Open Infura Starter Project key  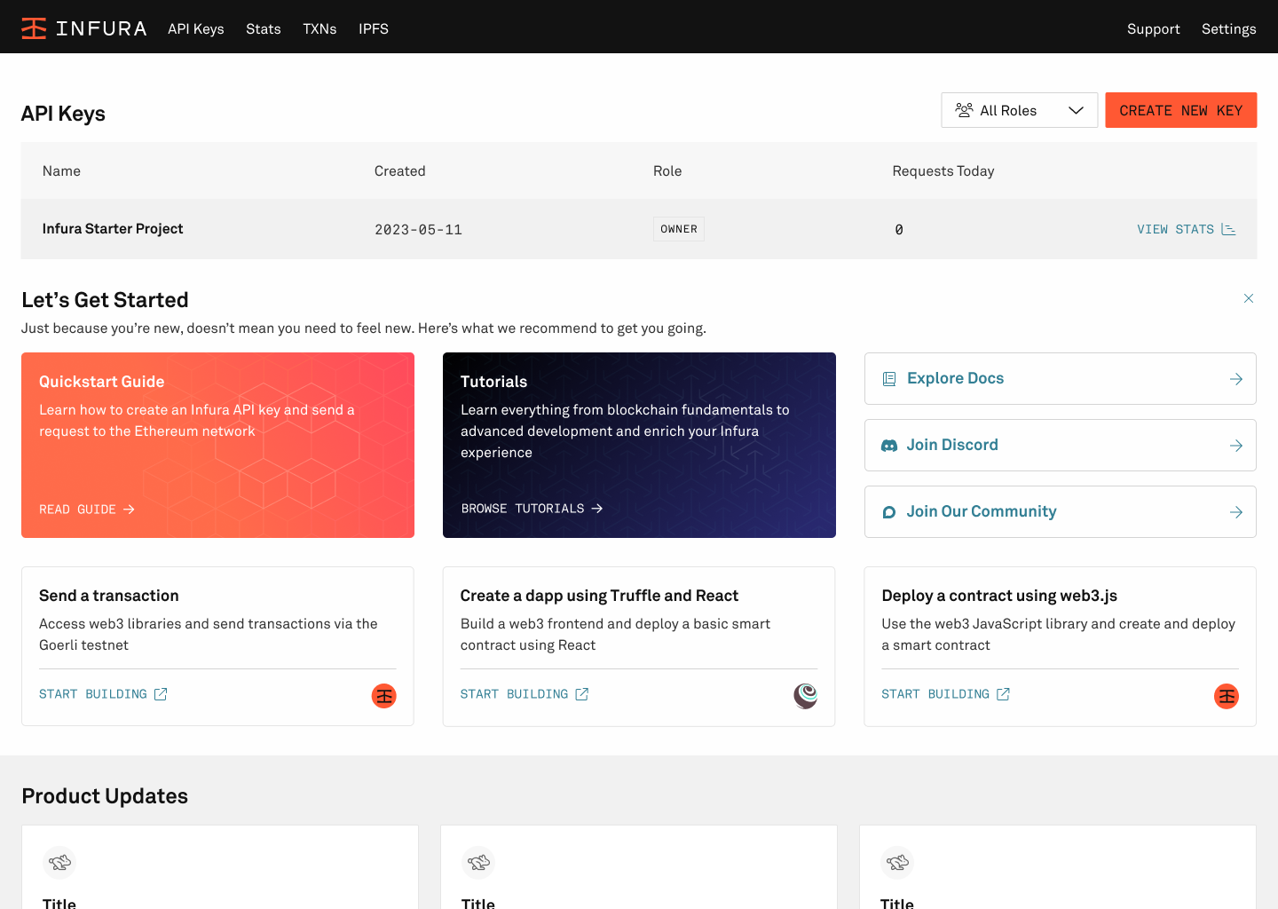point(113,229)
